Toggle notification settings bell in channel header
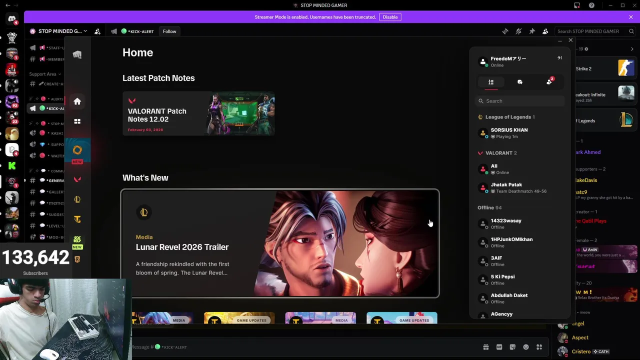This screenshot has width=640, height=360. click(518, 31)
